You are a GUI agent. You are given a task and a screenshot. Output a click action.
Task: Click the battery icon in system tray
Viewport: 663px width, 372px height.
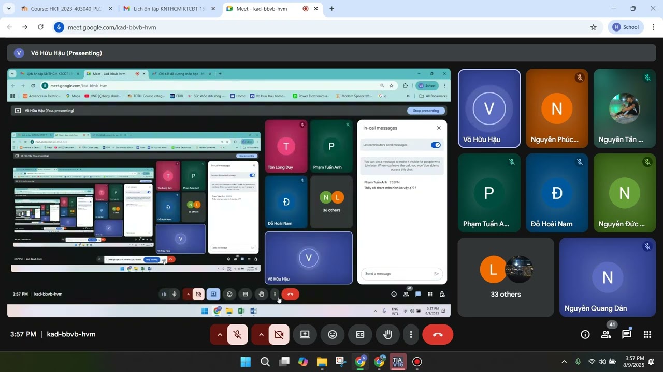(x=613, y=362)
